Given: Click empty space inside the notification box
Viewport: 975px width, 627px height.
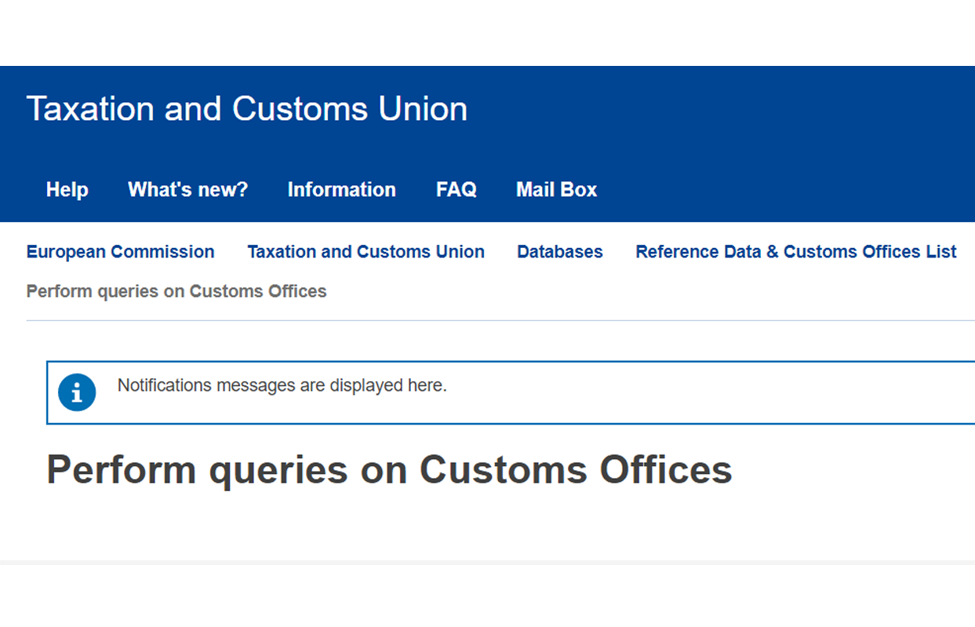Looking at the screenshot, I should (706, 392).
